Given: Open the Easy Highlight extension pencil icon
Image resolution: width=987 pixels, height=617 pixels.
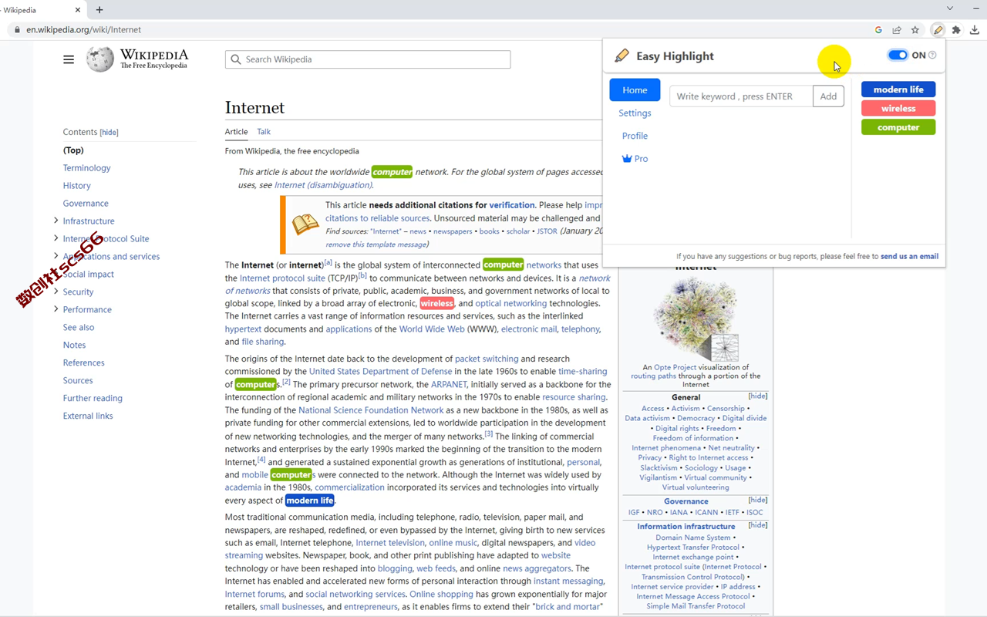Looking at the screenshot, I should [x=938, y=30].
